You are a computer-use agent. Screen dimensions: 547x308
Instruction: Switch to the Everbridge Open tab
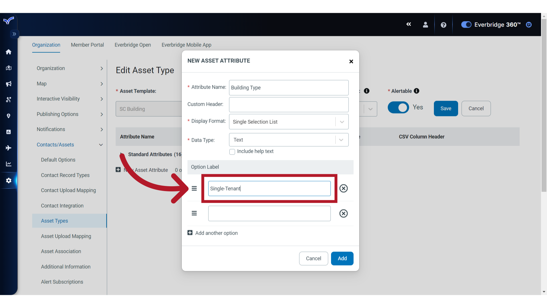click(132, 45)
